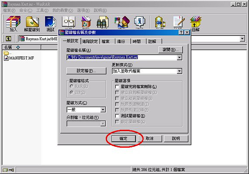
Task: Click the address bar path Rayman Kart.jar\ME
Action: pyautogui.click(x=41, y=39)
